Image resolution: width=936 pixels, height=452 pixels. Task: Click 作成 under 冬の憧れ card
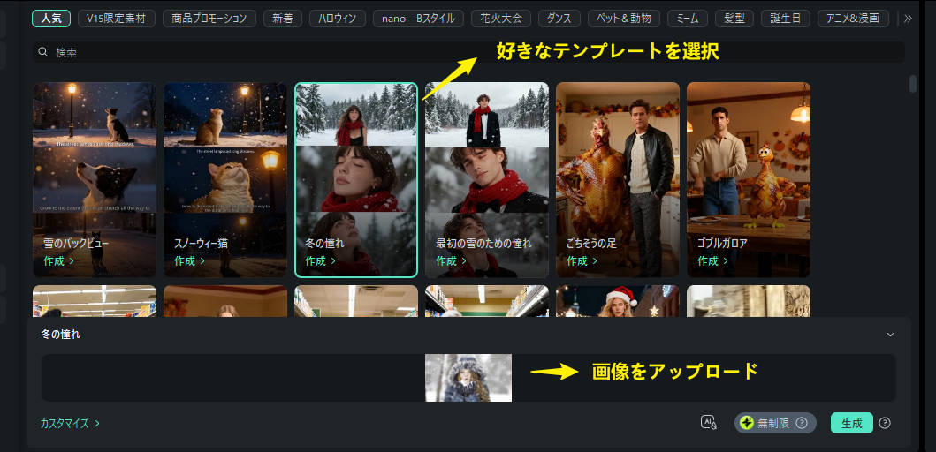[320, 261]
